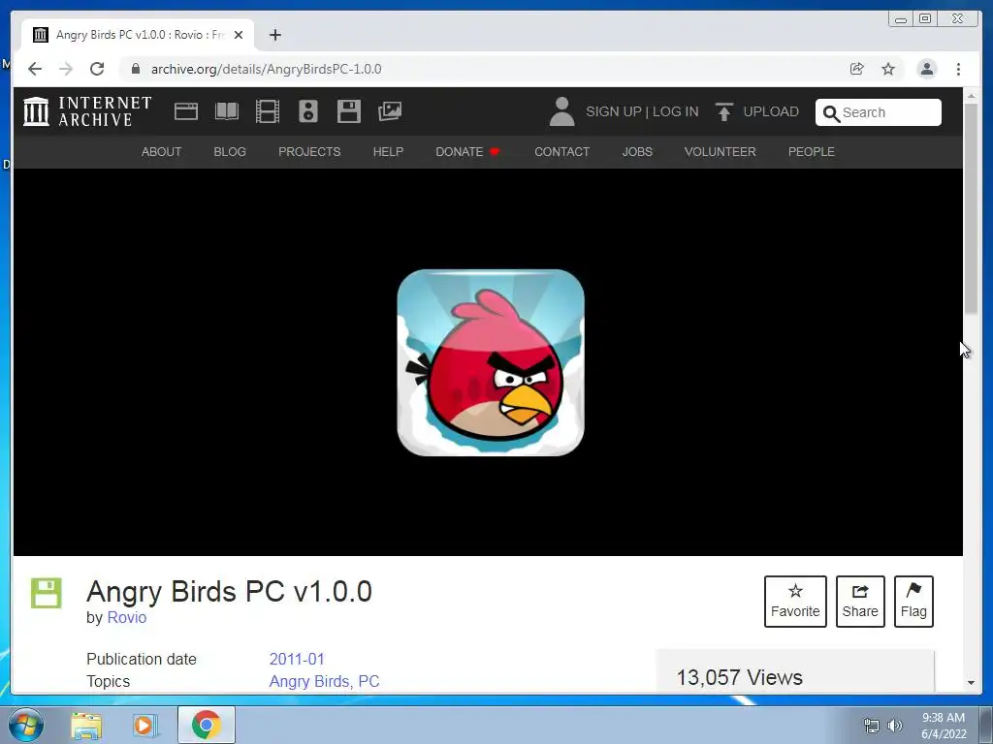Open the BLOG menu item
The width and height of the screenshot is (993, 744).
tap(230, 152)
